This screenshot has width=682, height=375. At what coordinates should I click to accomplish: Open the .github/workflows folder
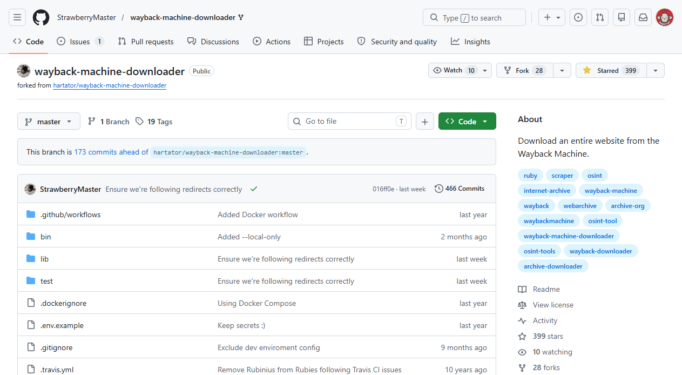70,215
